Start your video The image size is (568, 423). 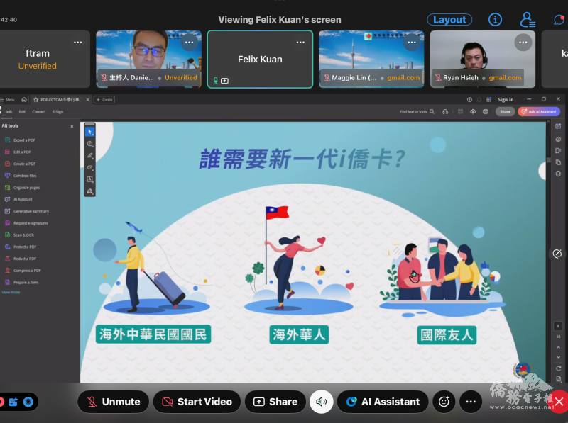point(197,402)
